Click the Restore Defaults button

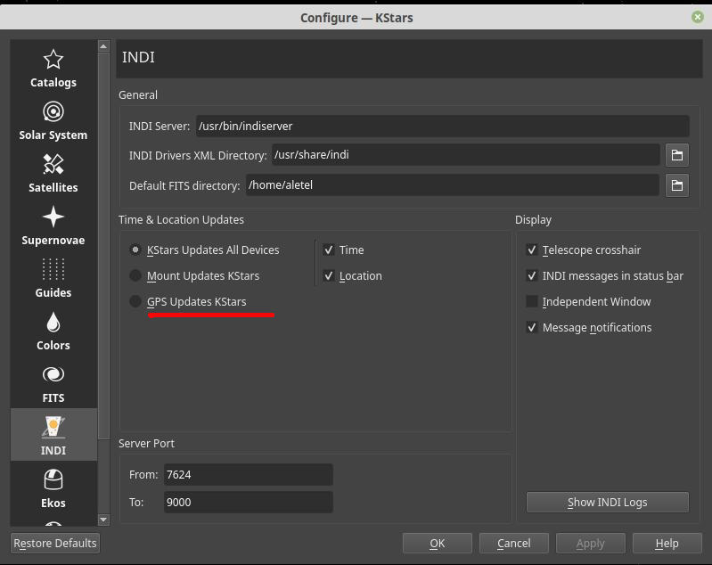(55, 544)
